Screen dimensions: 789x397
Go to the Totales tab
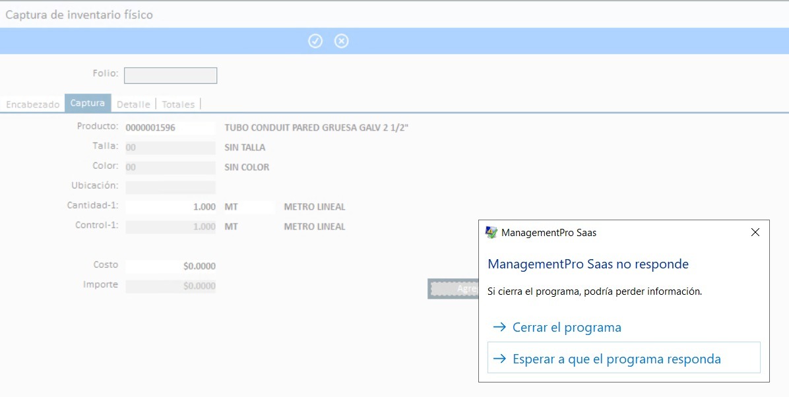click(x=178, y=104)
